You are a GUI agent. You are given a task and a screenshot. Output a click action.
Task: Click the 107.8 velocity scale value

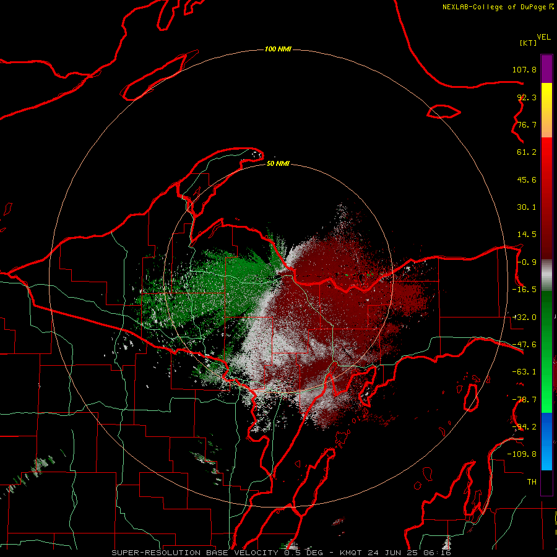click(524, 69)
